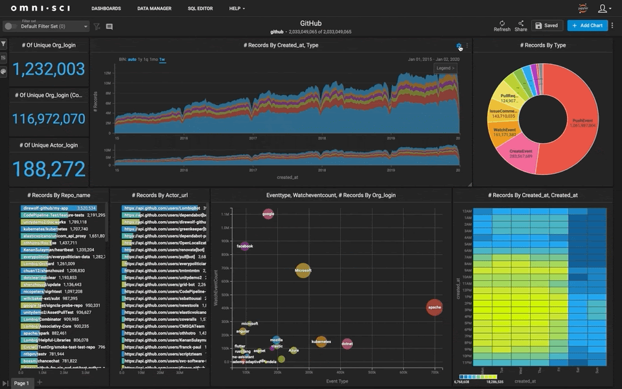Click the 1,232,003 unique org_login number
The width and height of the screenshot is (622, 389).
tap(49, 69)
